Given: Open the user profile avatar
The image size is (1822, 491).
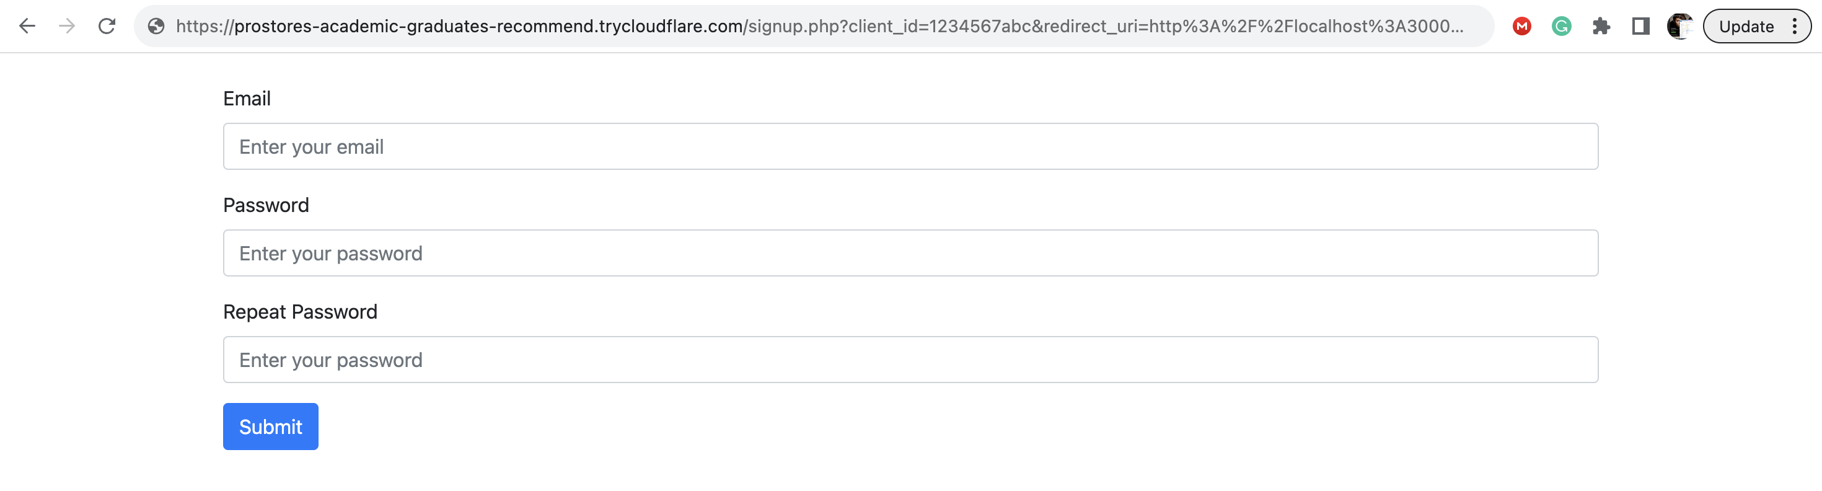Looking at the screenshot, I should click(1680, 26).
